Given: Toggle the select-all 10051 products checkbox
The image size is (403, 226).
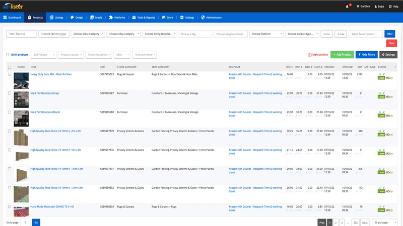Looking at the screenshot, I should pos(8,55).
